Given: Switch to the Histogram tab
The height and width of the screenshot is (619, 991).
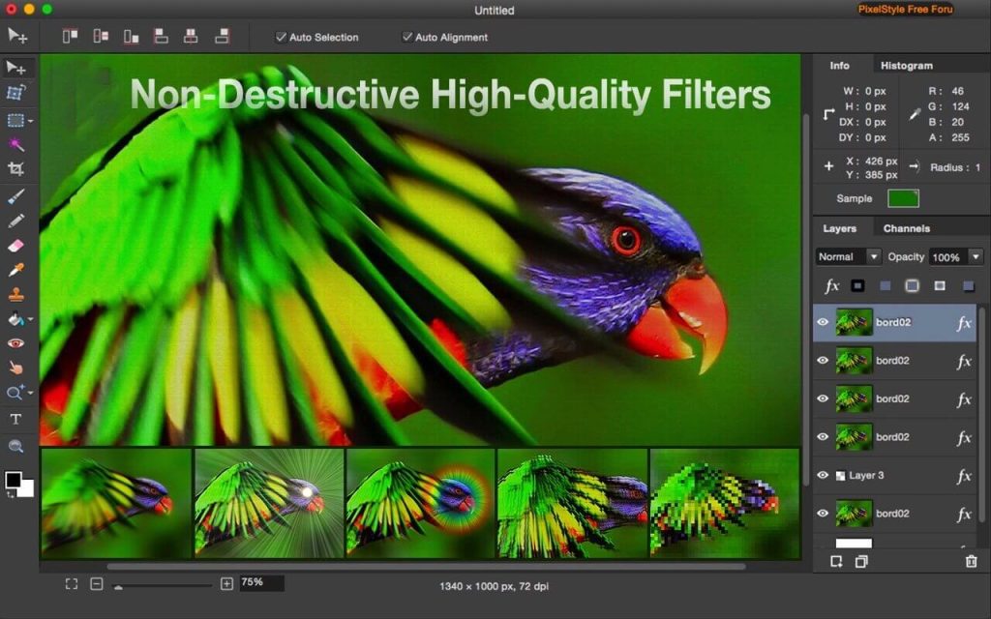Looking at the screenshot, I should (906, 65).
